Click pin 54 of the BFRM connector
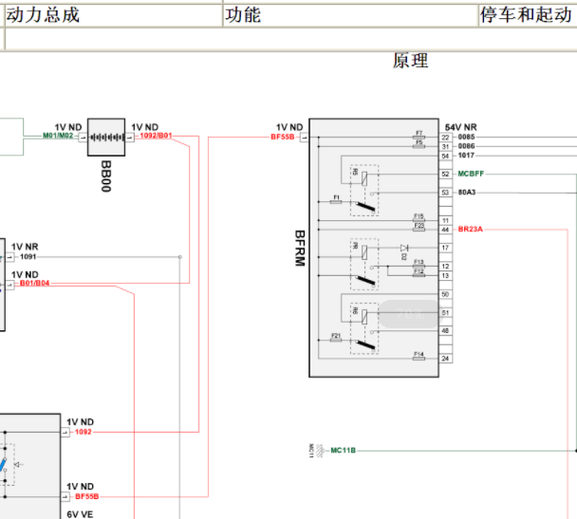The width and height of the screenshot is (577, 519). [x=446, y=156]
